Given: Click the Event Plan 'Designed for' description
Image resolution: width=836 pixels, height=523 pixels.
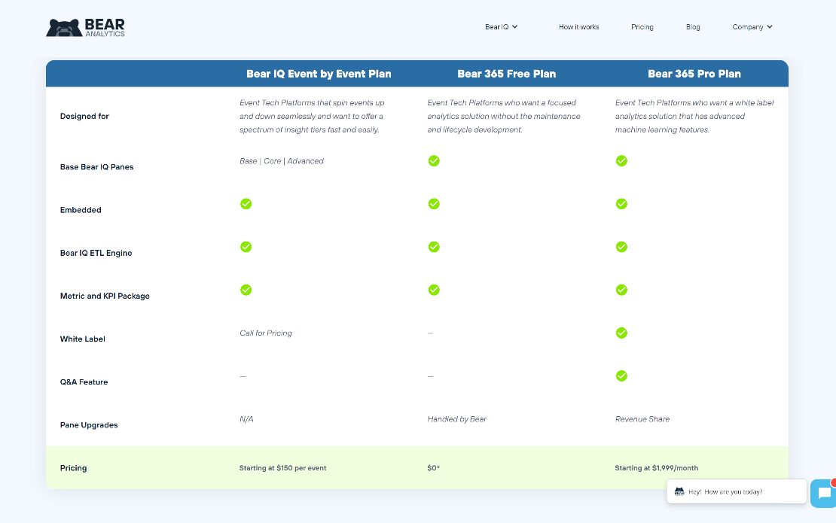Looking at the screenshot, I should tap(312, 116).
